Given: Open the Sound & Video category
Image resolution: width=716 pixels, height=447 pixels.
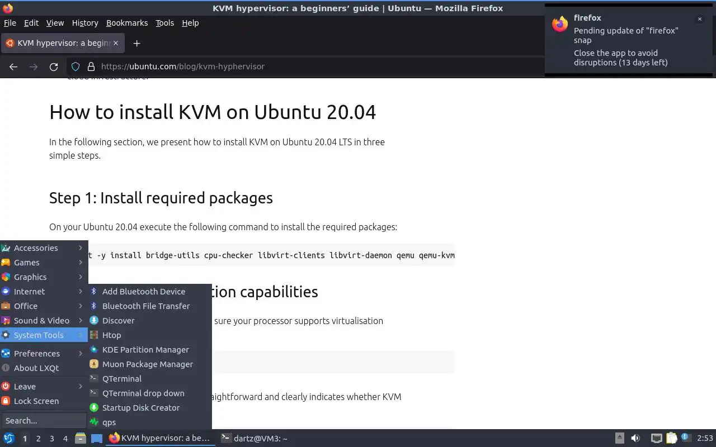Looking at the screenshot, I should pos(44,320).
